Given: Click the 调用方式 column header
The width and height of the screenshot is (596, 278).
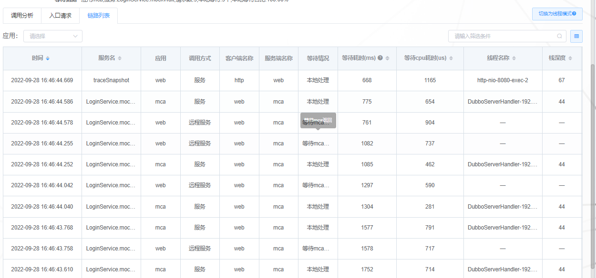Looking at the screenshot, I should pos(200,58).
